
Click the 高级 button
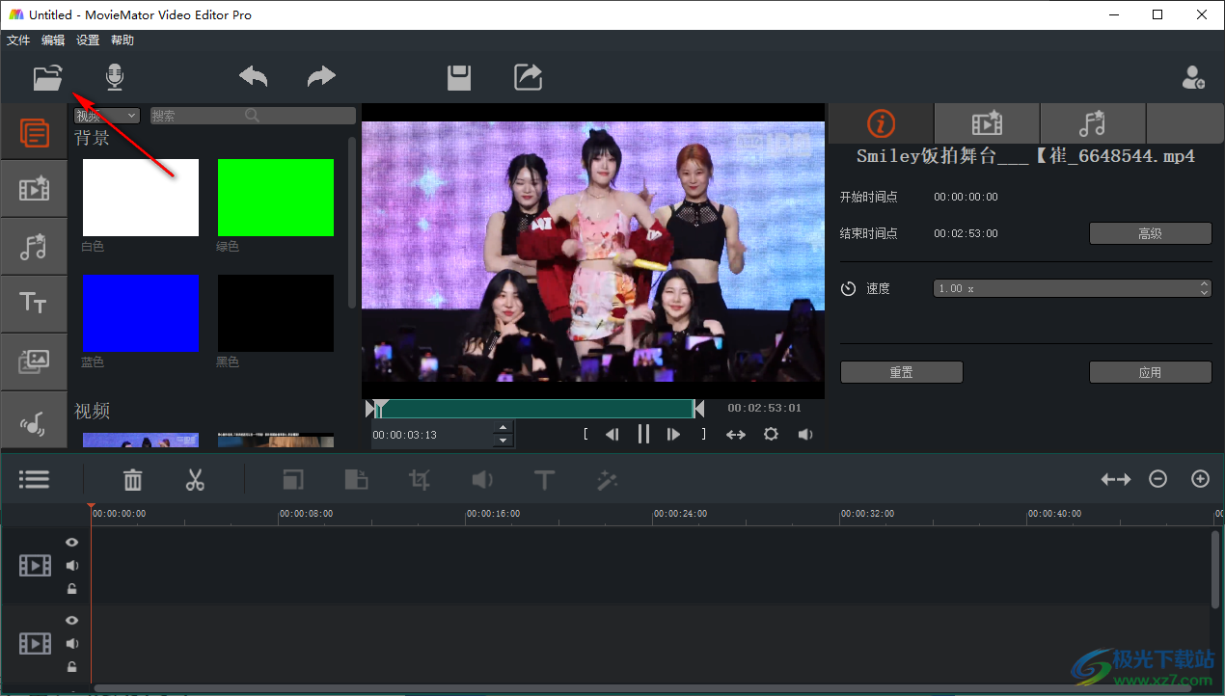tap(1151, 233)
